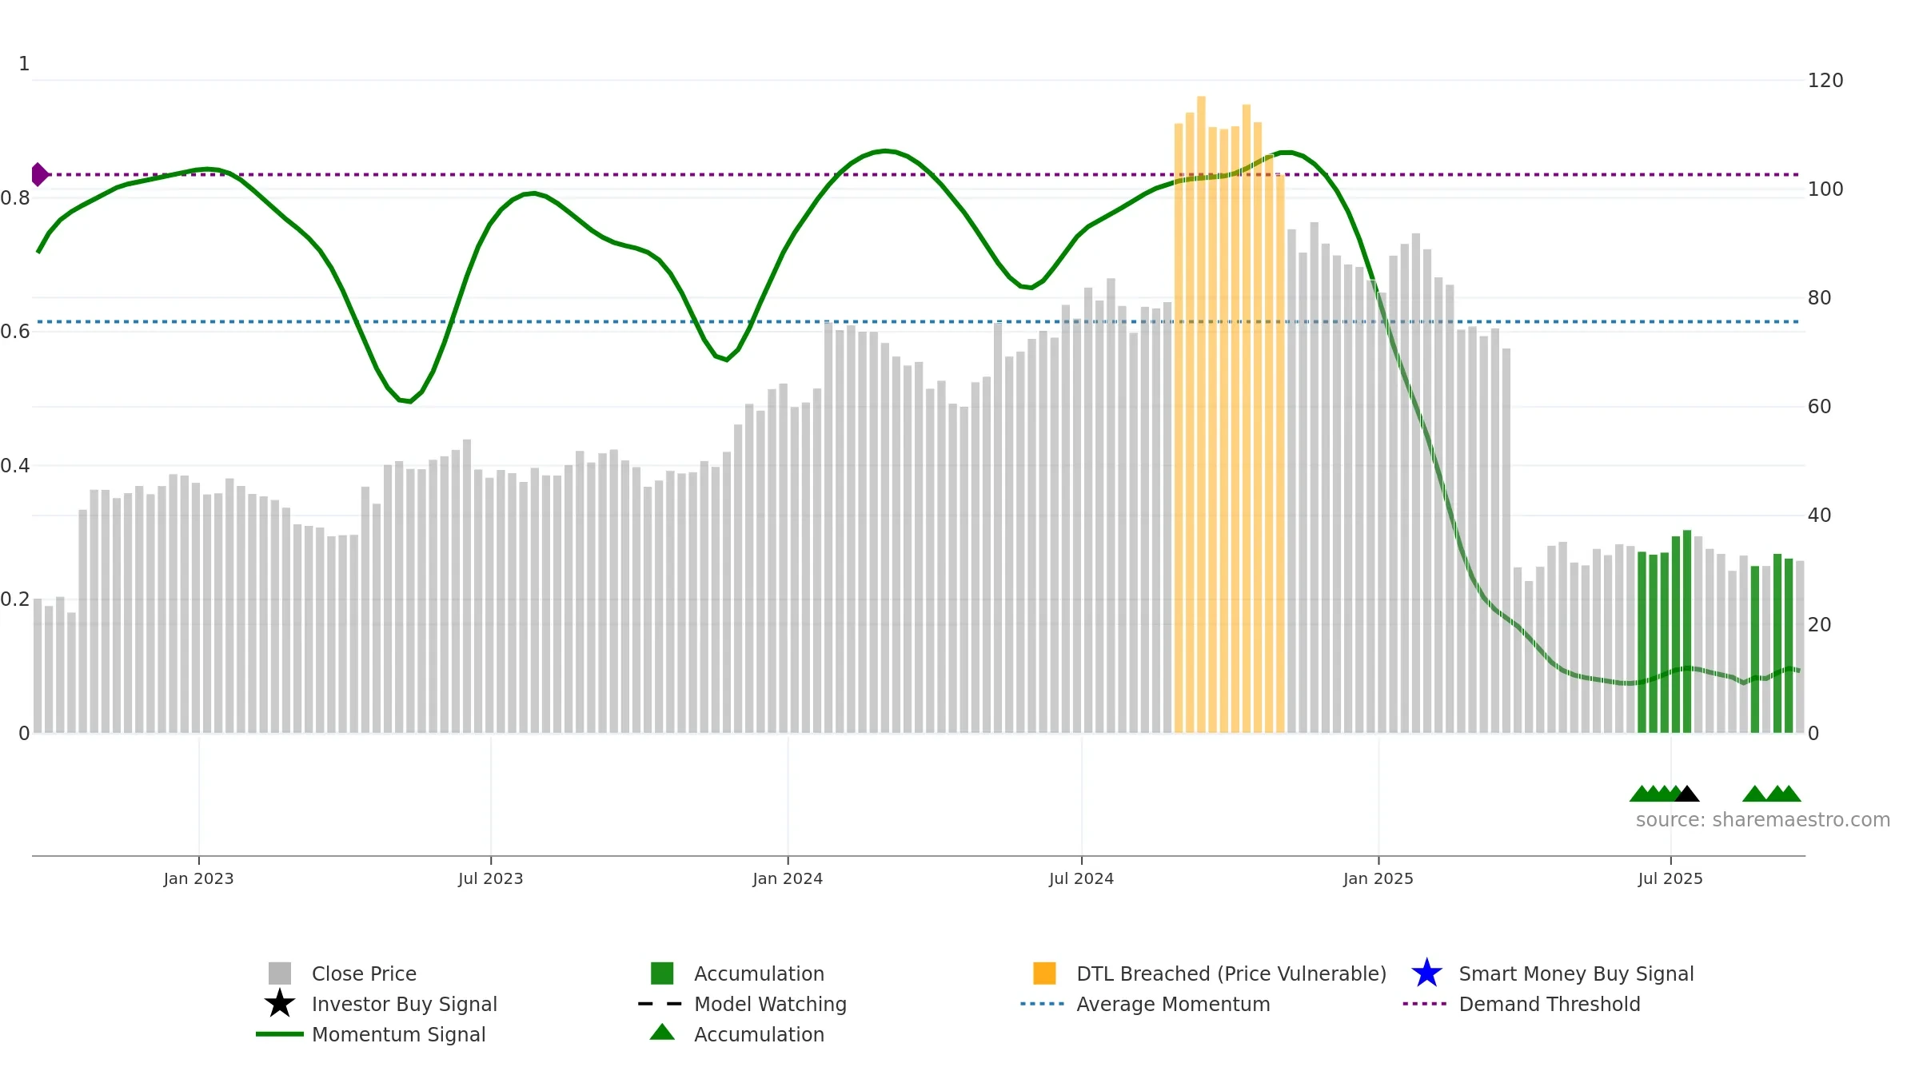Click the gray Close Price legend square
This screenshot has width=1919, height=1079.
[x=279, y=973]
